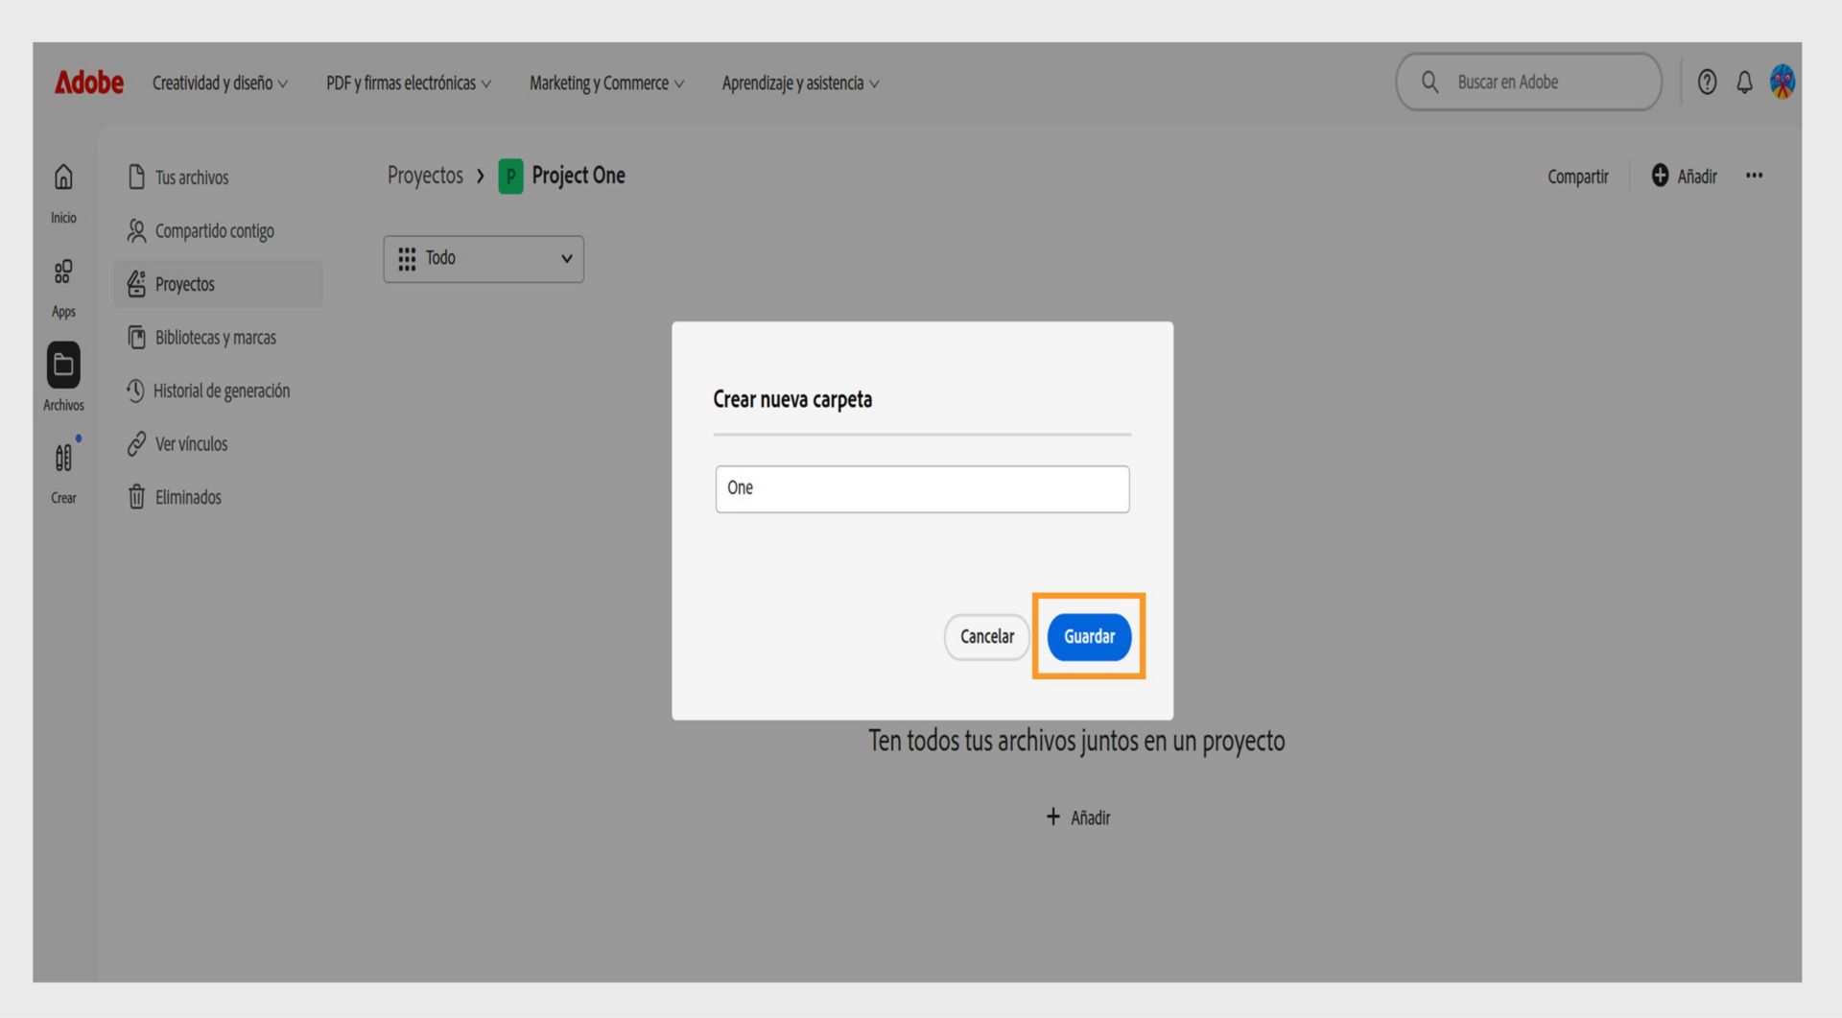The width and height of the screenshot is (1842, 1018).
Task: Save the folder with Guardar
Action: pos(1089,636)
